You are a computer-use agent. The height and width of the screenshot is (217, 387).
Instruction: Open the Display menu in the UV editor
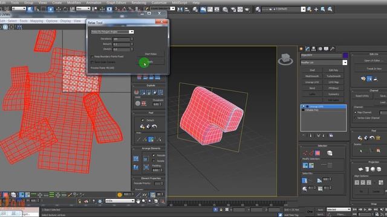click(x=65, y=21)
